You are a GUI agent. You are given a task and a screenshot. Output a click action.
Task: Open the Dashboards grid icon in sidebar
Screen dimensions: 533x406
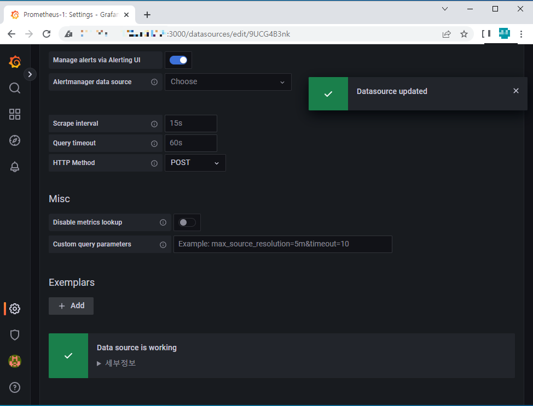point(15,114)
